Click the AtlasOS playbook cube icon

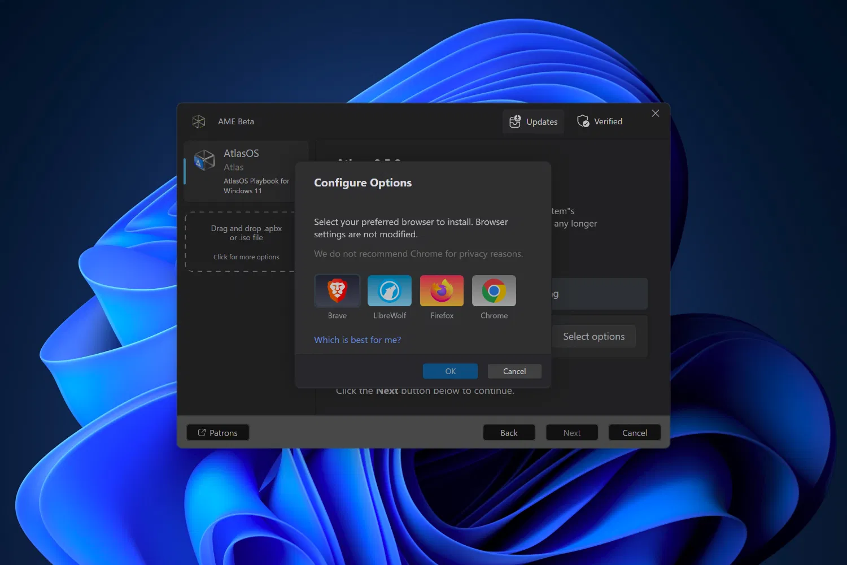pos(204,160)
